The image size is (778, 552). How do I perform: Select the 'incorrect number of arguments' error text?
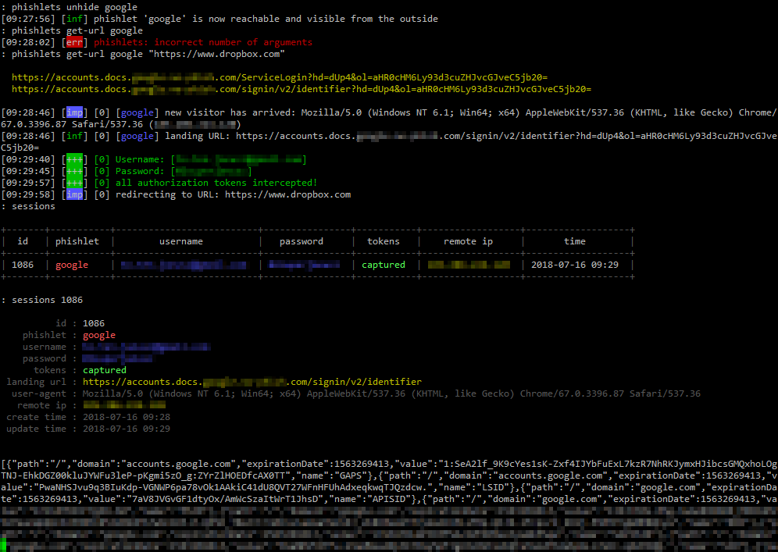[x=234, y=42]
